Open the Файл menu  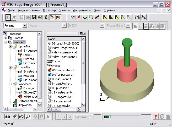(11, 10)
